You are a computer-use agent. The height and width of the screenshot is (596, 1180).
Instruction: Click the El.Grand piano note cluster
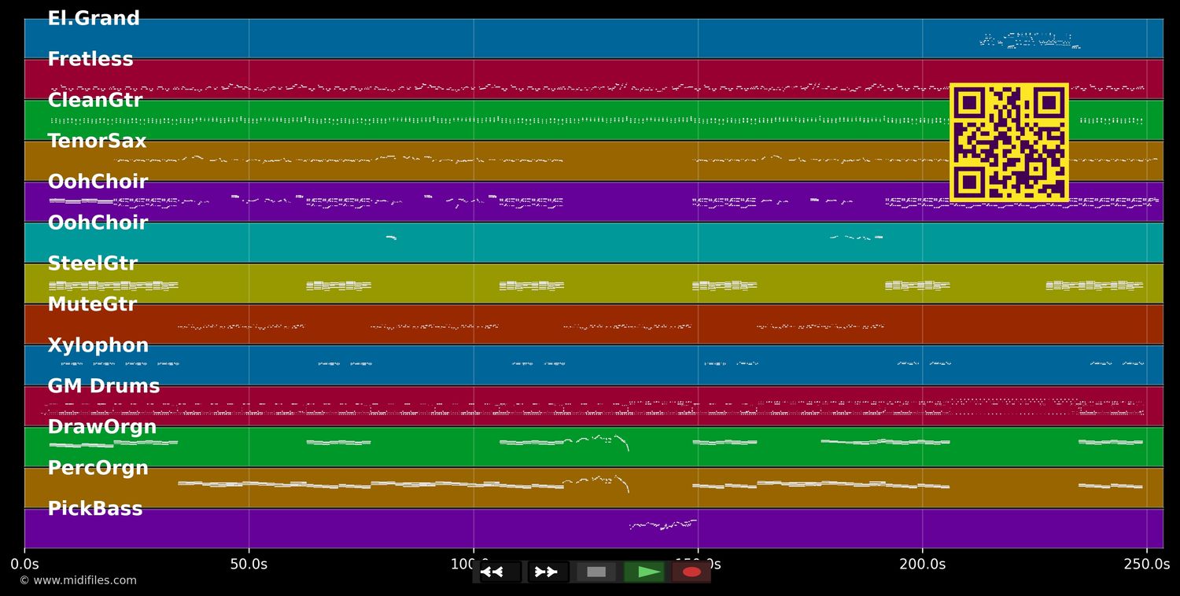[1030, 40]
